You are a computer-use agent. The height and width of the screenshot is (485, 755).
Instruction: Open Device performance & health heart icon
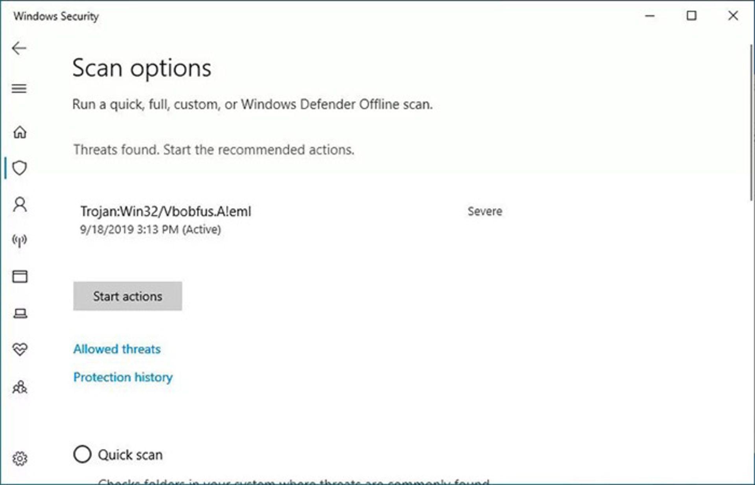pos(20,349)
